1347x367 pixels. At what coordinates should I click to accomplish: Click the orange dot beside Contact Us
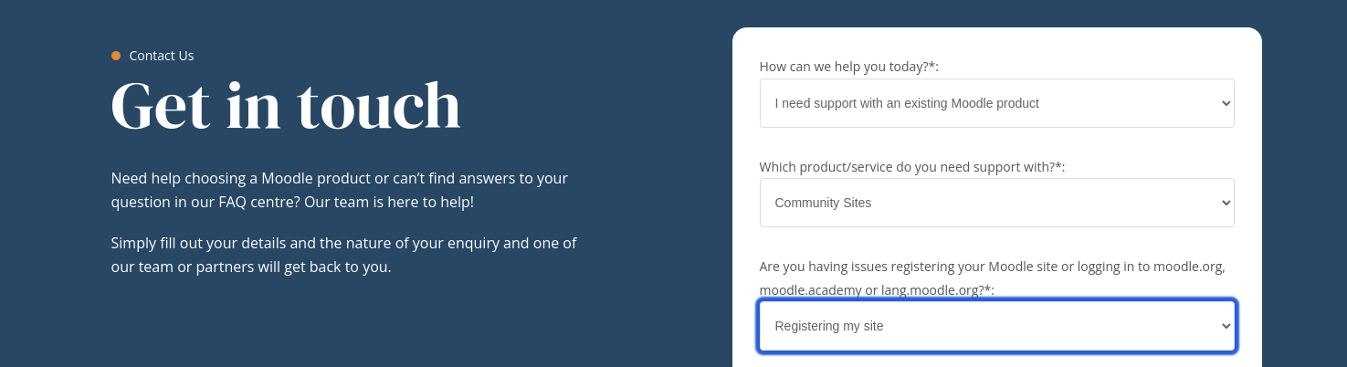point(116,56)
